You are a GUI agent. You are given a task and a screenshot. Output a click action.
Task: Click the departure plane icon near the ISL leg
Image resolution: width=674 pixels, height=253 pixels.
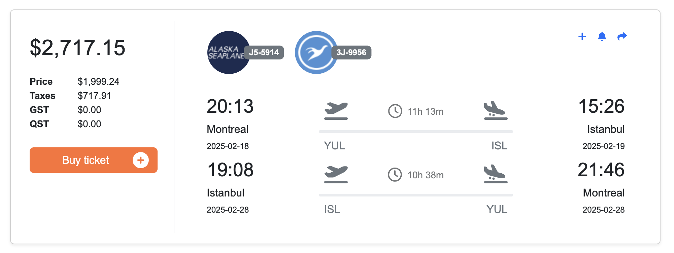pos(336,174)
